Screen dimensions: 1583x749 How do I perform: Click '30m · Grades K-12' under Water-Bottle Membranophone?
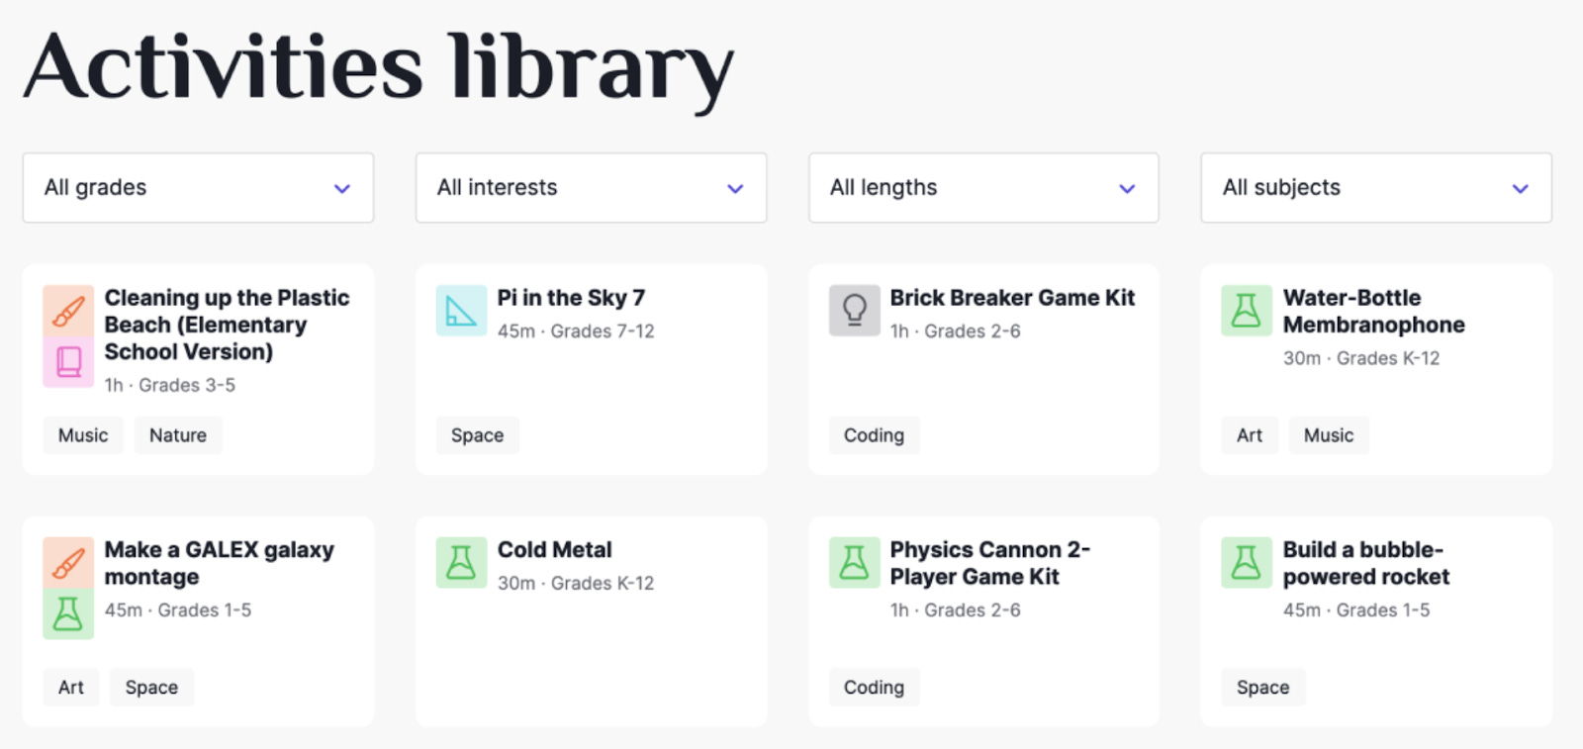point(1361,358)
